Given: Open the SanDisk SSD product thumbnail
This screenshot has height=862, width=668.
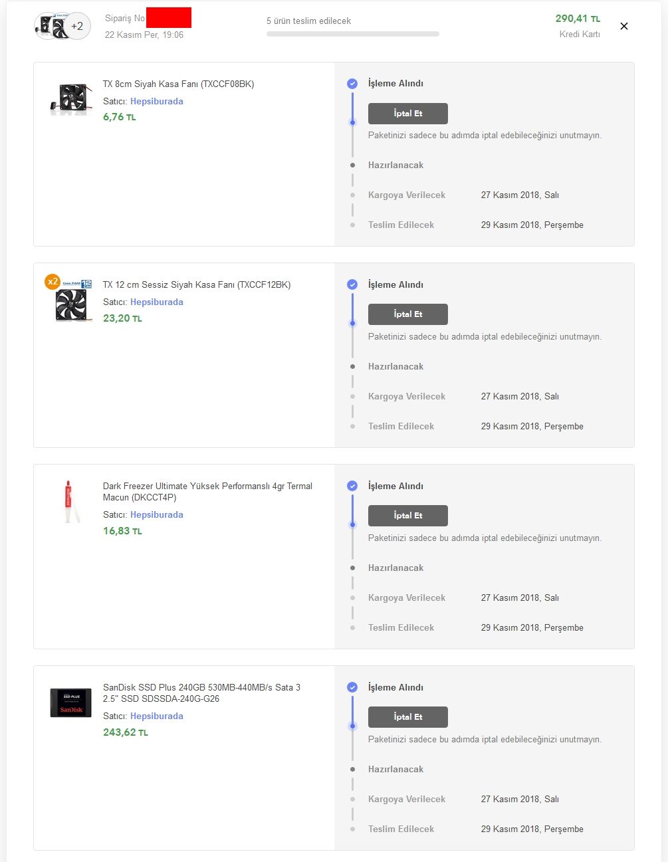Looking at the screenshot, I should click(x=70, y=702).
